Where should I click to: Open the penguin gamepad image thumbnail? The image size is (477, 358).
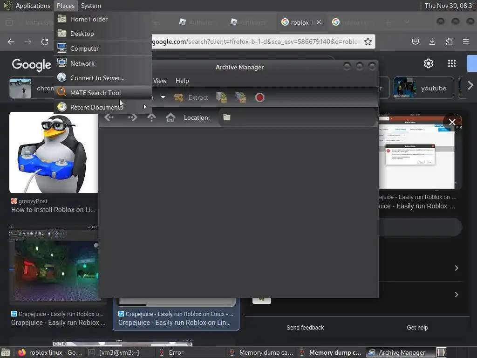(54, 152)
